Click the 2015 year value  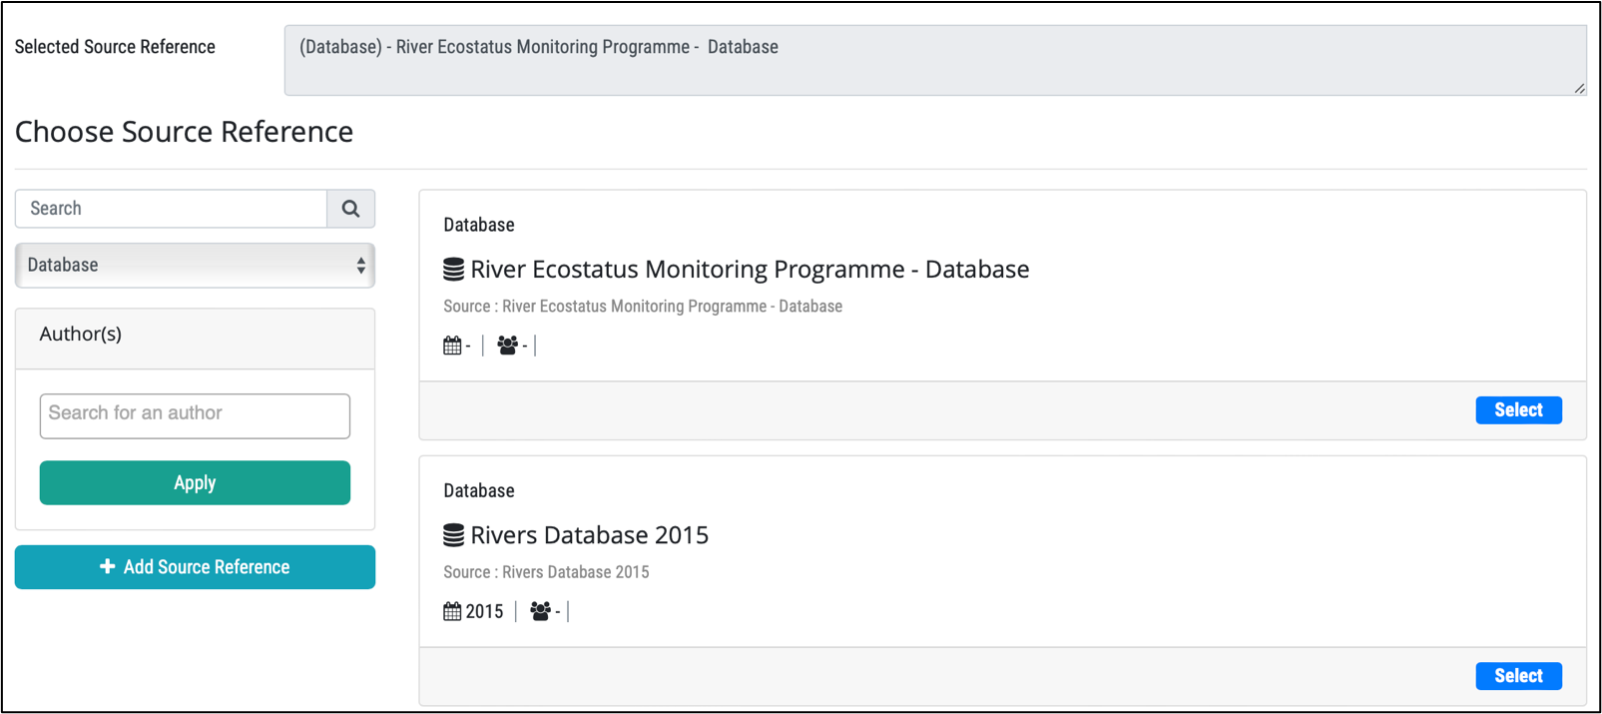tap(484, 611)
